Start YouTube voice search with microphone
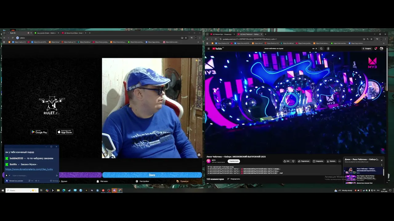Image resolution: width=394 pixels, height=221 pixels. 328,48
